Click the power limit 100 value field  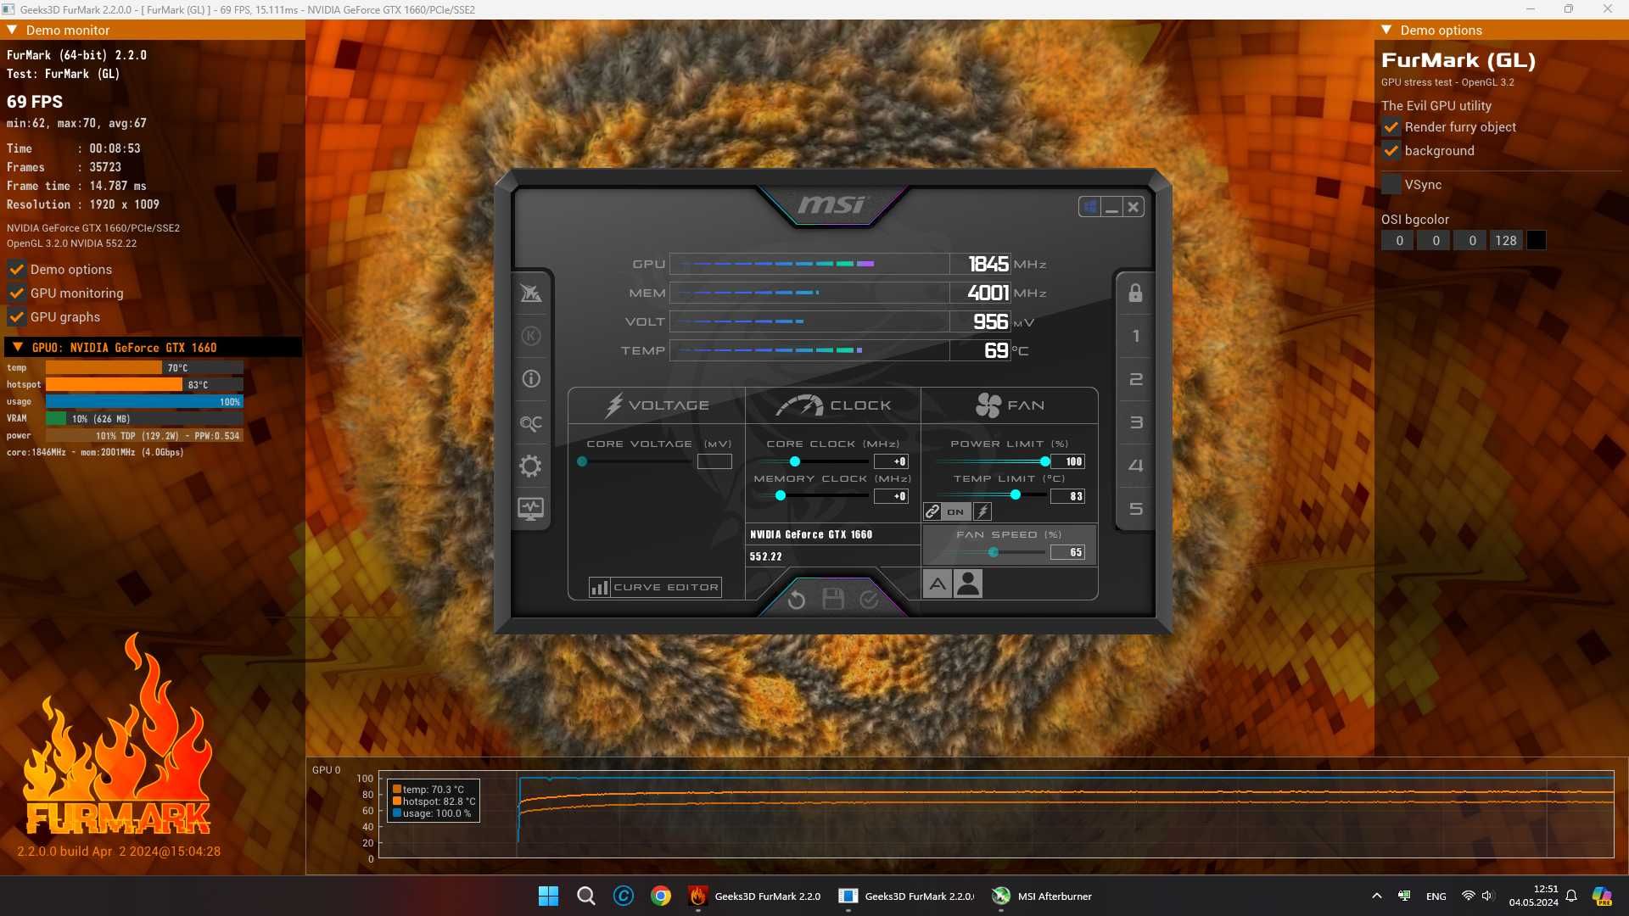pos(1068,461)
